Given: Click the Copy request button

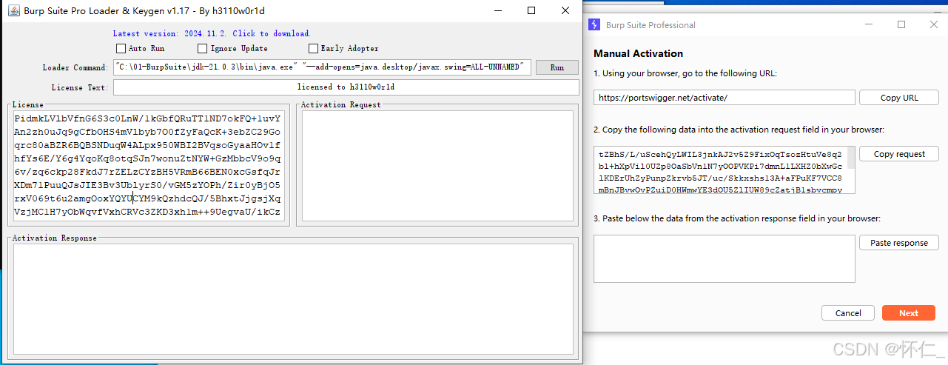Looking at the screenshot, I should point(899,154).
